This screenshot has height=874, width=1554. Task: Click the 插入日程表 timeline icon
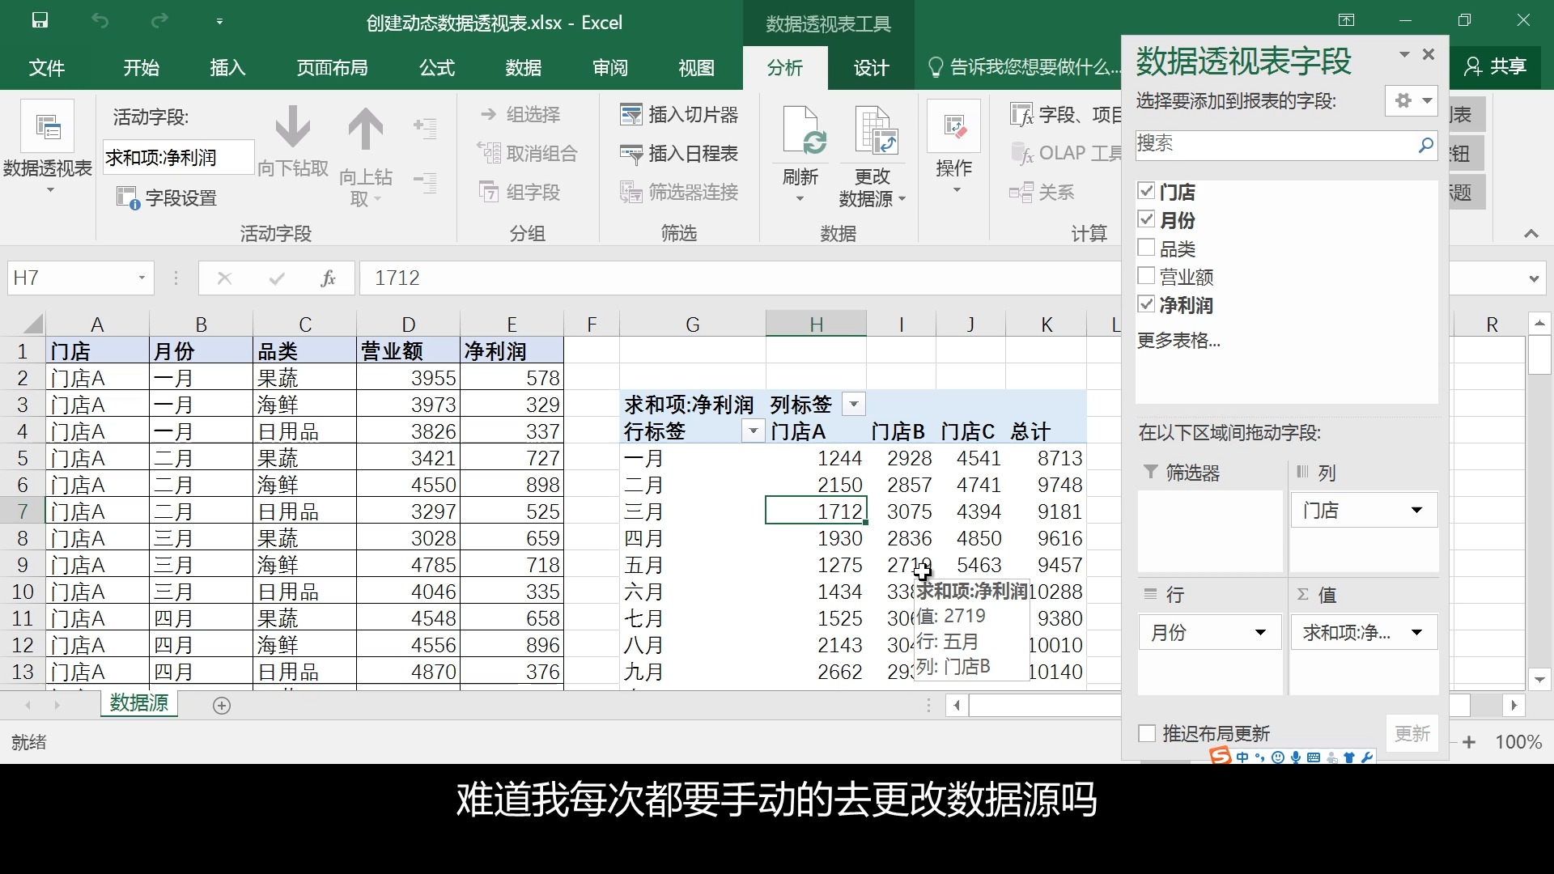click(632, 154)
